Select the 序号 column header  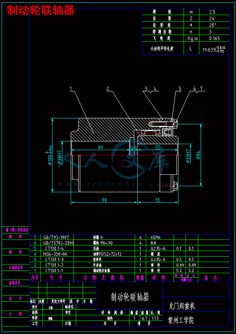click(35, 278)
